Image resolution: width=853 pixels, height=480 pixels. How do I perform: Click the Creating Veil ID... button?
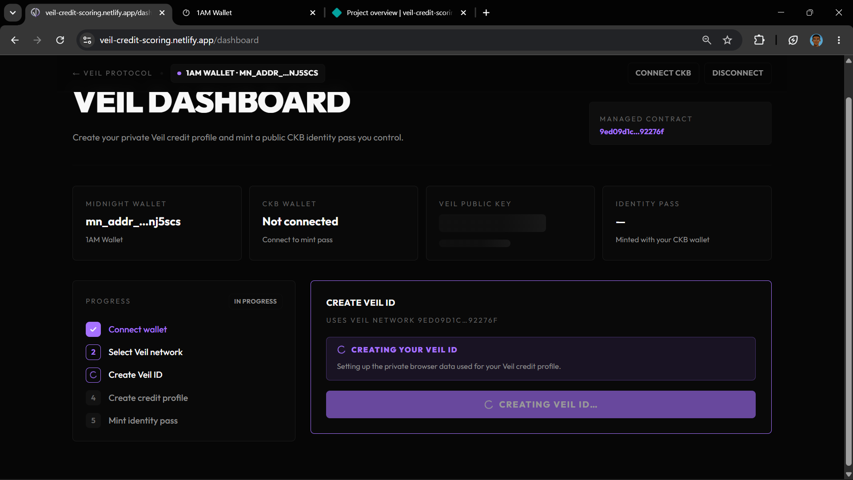541,404
